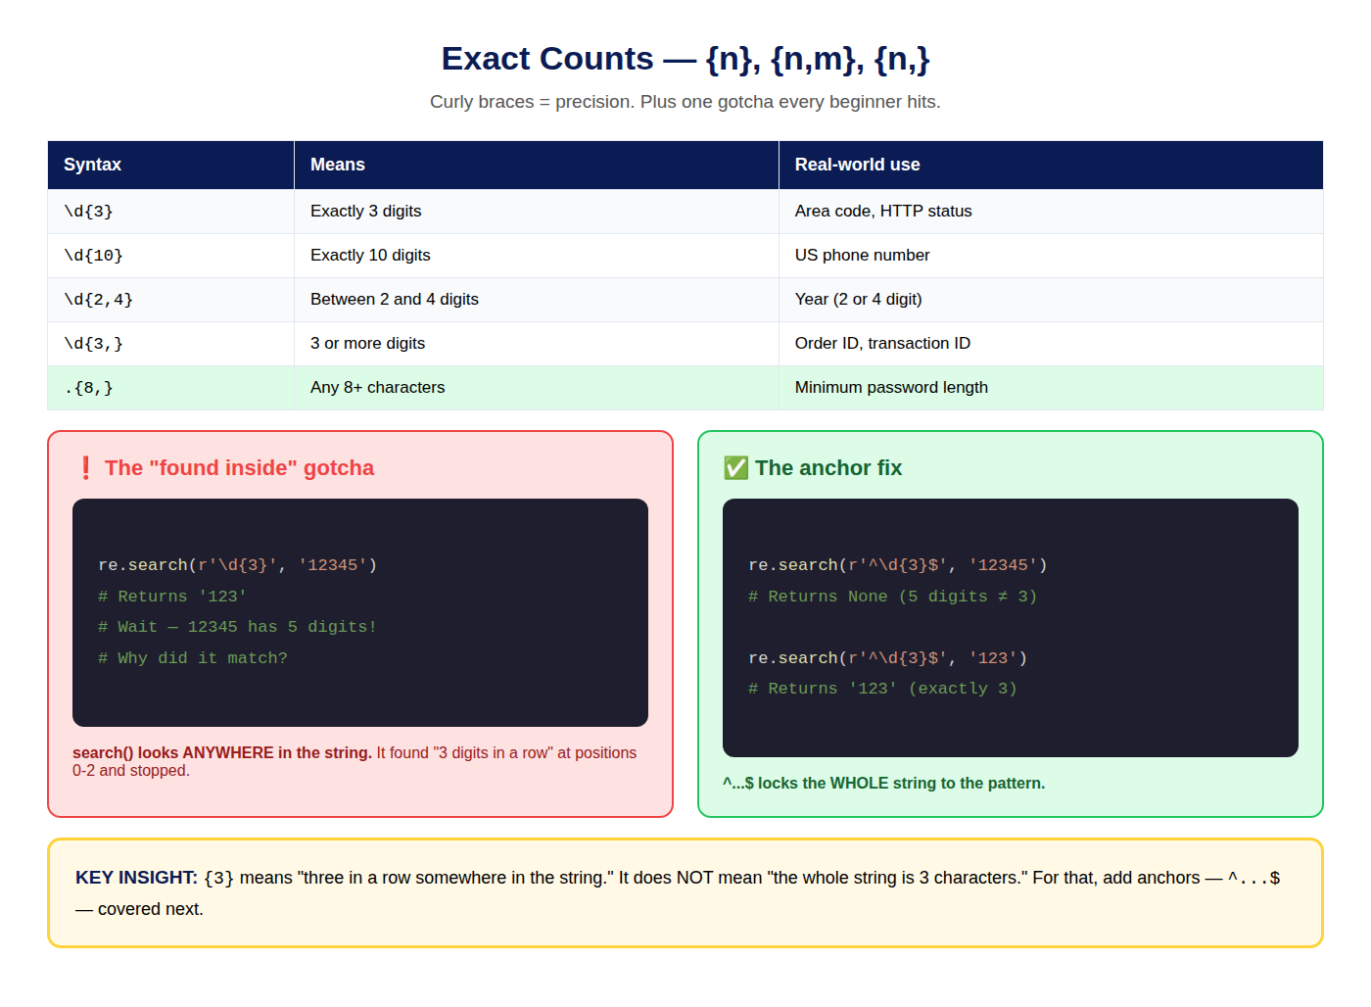Image resolution: width=1371 pixels, height=1007 pixels.
Task: Select the \d{3} syntax cell
Action: tap(171, 212)
